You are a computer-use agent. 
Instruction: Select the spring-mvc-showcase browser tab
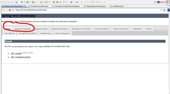click(13, 6)
